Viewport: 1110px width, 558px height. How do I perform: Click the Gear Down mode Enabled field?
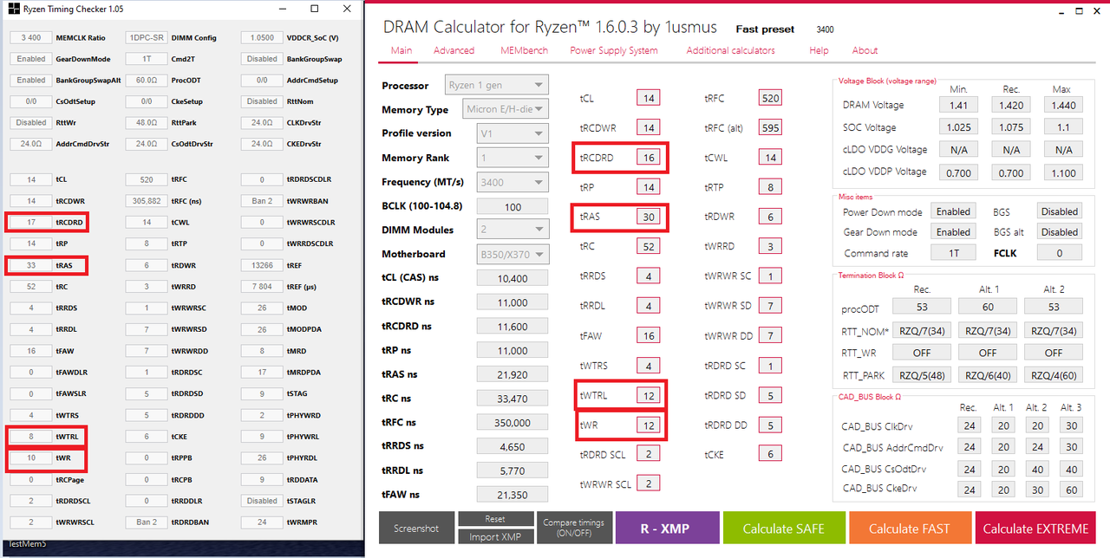(x=953, y=232)
